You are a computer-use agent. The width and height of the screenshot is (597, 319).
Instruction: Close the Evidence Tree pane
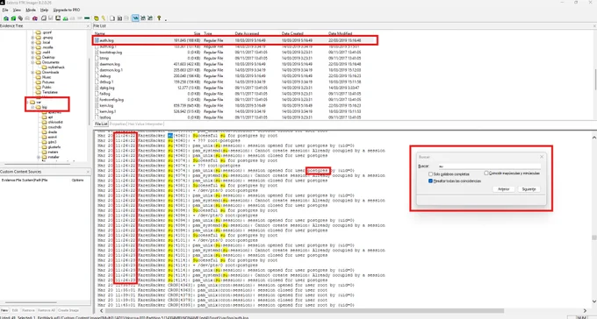pos(88,26)
